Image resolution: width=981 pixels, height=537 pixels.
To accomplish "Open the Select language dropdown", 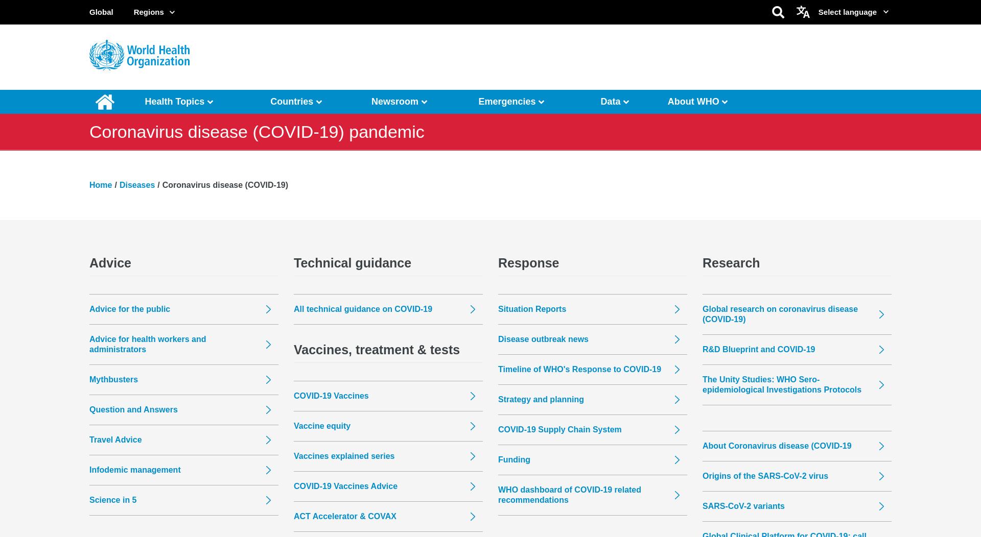I will [x=853, y=12].
